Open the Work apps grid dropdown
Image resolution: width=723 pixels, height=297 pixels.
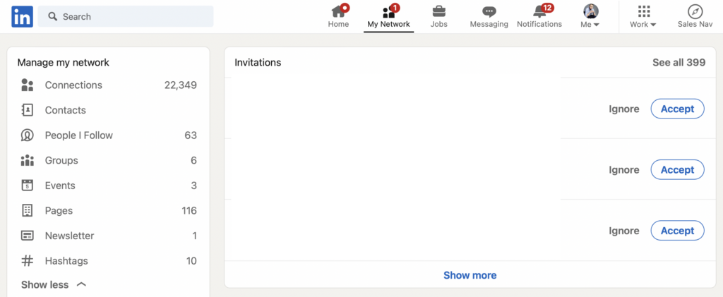[643, 16]
